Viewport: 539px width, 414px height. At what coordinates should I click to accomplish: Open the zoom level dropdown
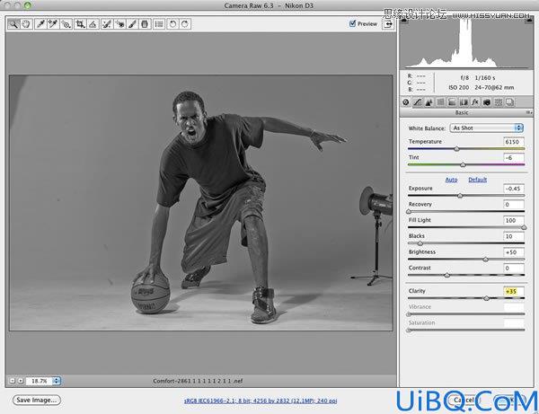[57, 381]
